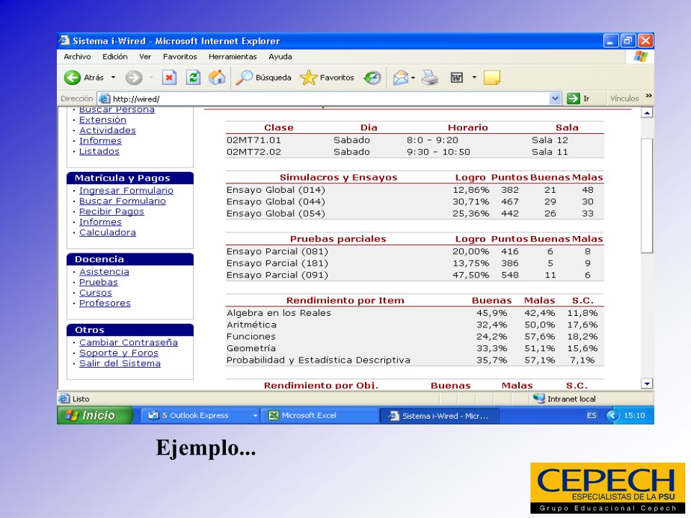Image resolution: width=691 pixels, height=518 pixels.
Task: Open the Asistencia link under Docencia
Action: [104, 272]
